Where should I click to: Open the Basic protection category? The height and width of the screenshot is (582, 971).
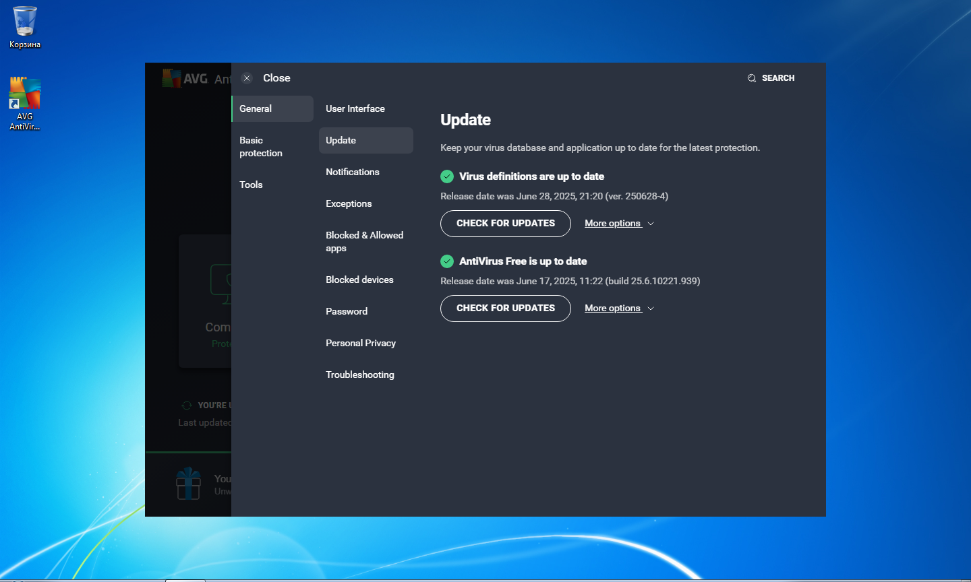point(272,147)
